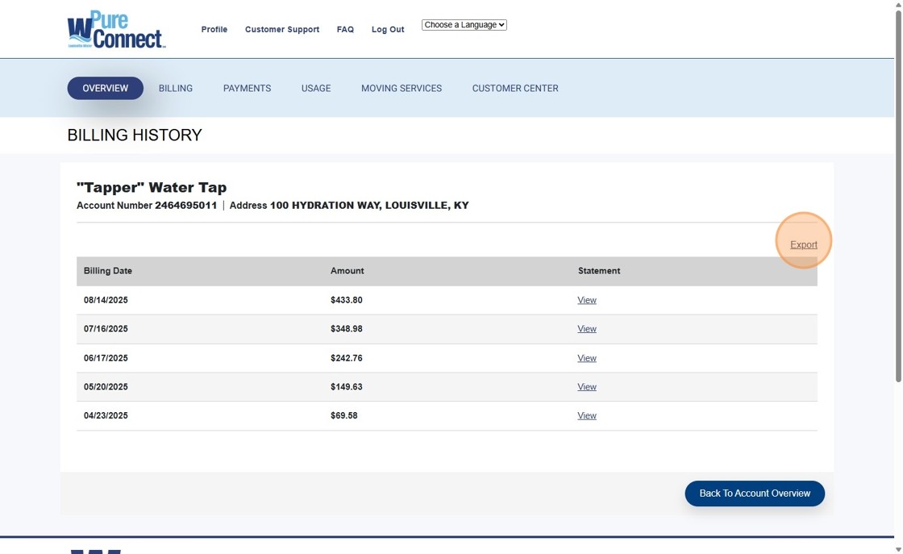903x554 pixels.
Task: View statement for $69.58 bill
Action: pos(587,416)
